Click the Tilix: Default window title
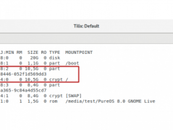This screenshot has width=173, height=130. [86, 26]
